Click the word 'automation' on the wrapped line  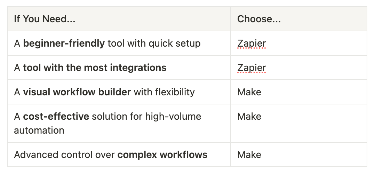39,130
